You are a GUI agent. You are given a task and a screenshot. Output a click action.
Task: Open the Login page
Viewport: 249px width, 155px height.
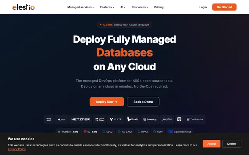tap(203, 7)
